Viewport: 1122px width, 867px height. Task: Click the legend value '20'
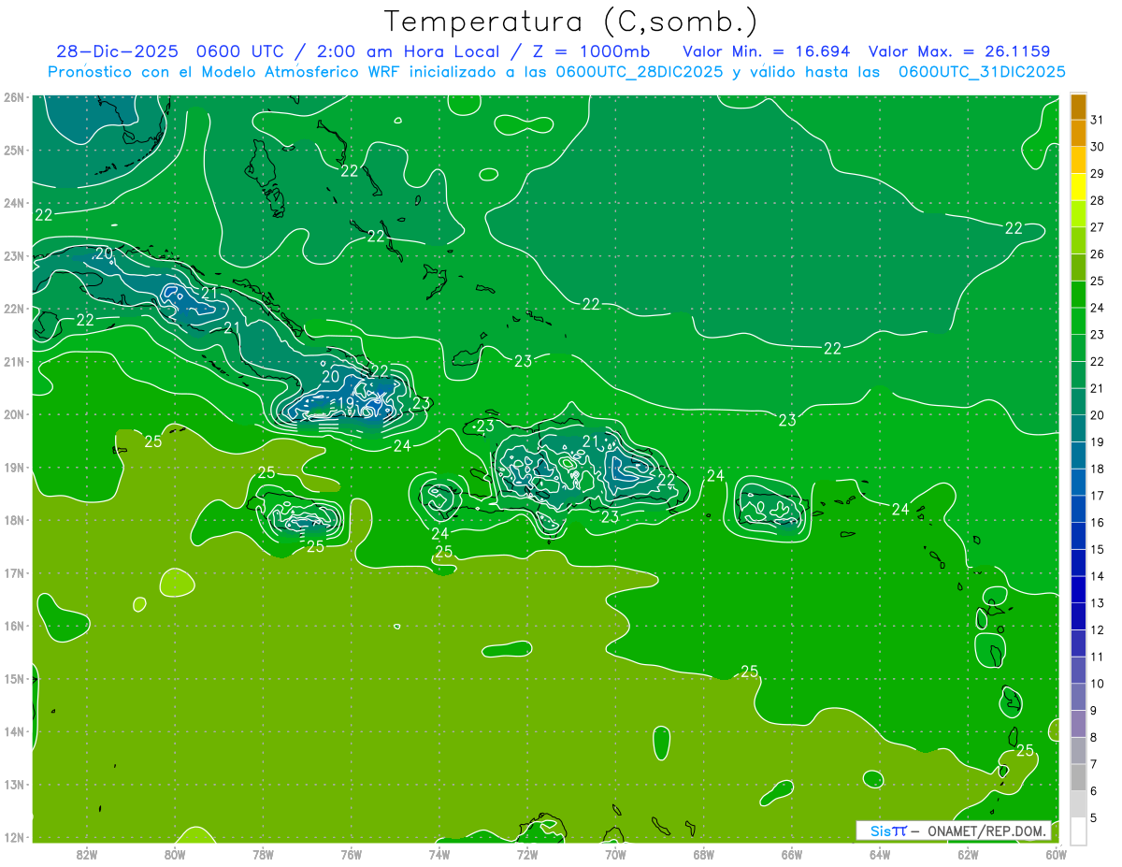pyautogui.click(x=1097, y=415)
